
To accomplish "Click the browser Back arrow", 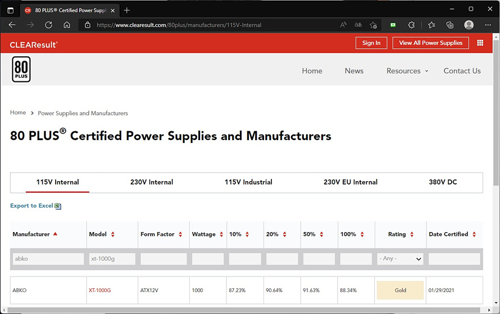I will [12, 25].
